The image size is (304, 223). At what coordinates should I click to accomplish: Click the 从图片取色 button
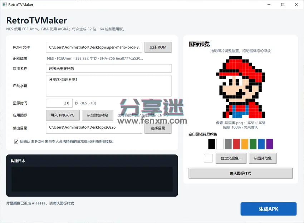(x=263, y=158)
